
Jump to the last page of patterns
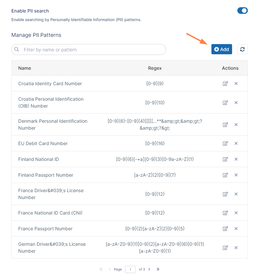(158, 269)
